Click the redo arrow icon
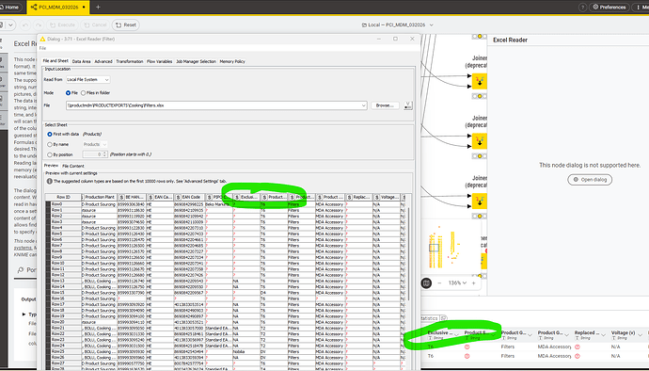Screen dimensions: 649x371 (x=39, y=24)
